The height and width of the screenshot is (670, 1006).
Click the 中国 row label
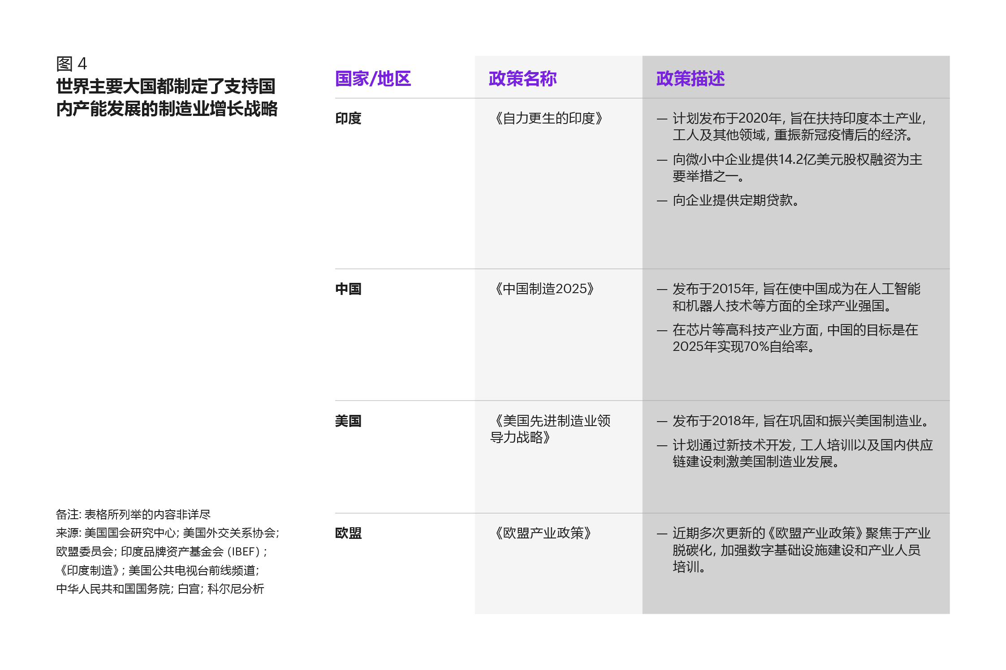[x=348, y=289]
